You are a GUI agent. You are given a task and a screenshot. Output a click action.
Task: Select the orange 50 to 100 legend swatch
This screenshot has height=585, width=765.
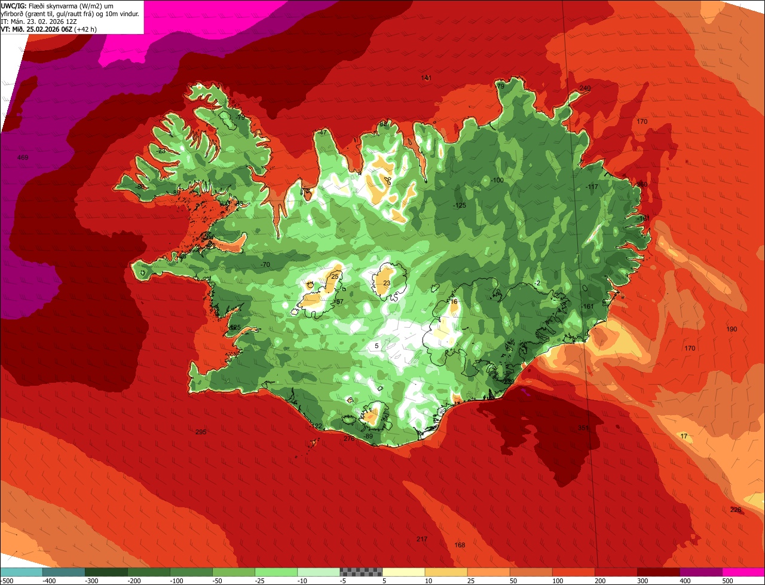[531, 572]
